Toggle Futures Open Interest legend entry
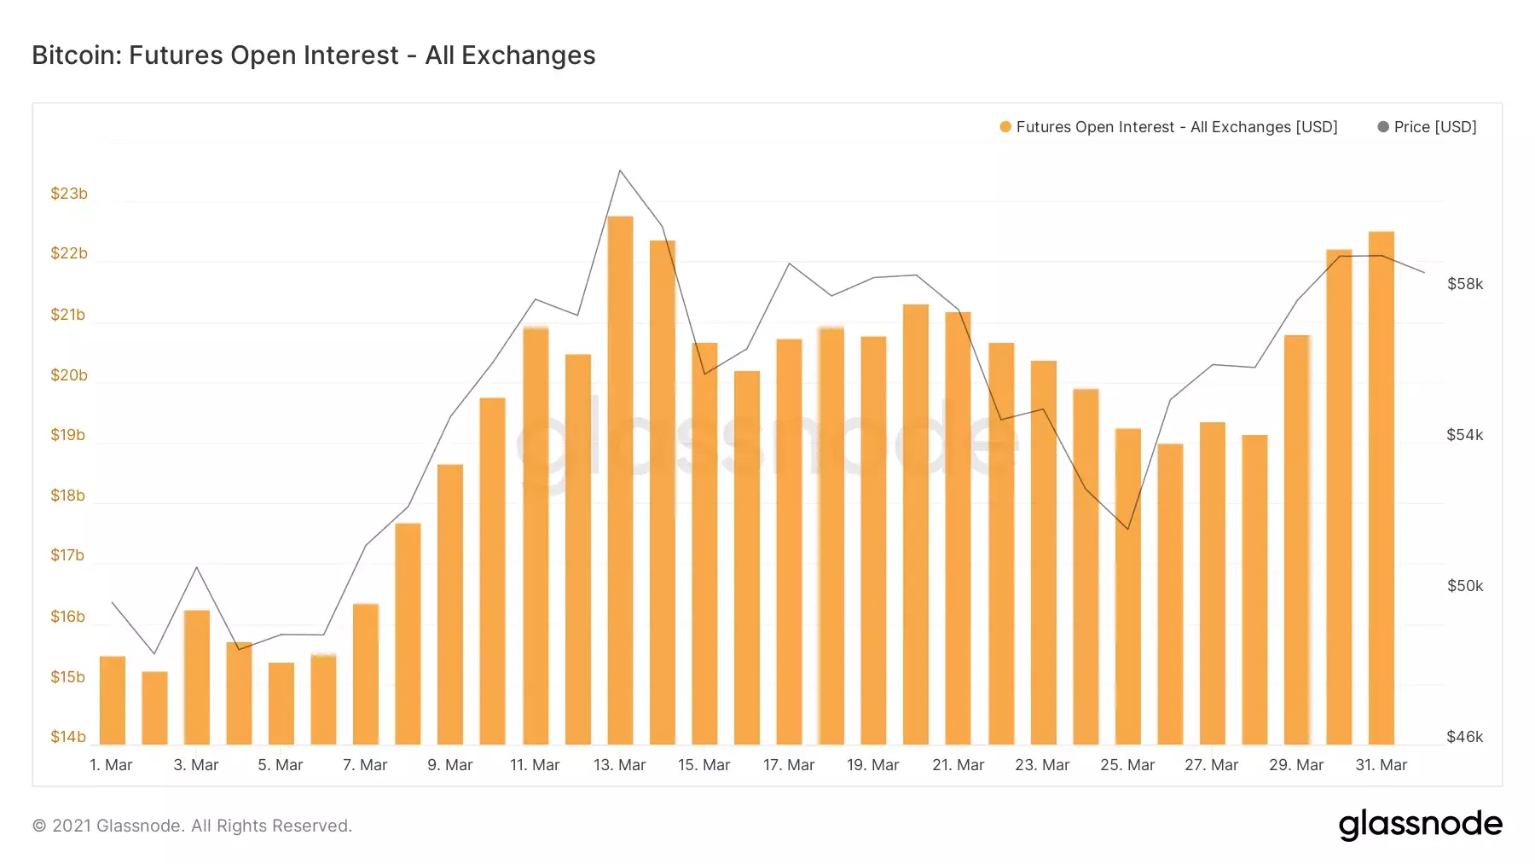 [x=1168, y=126]
